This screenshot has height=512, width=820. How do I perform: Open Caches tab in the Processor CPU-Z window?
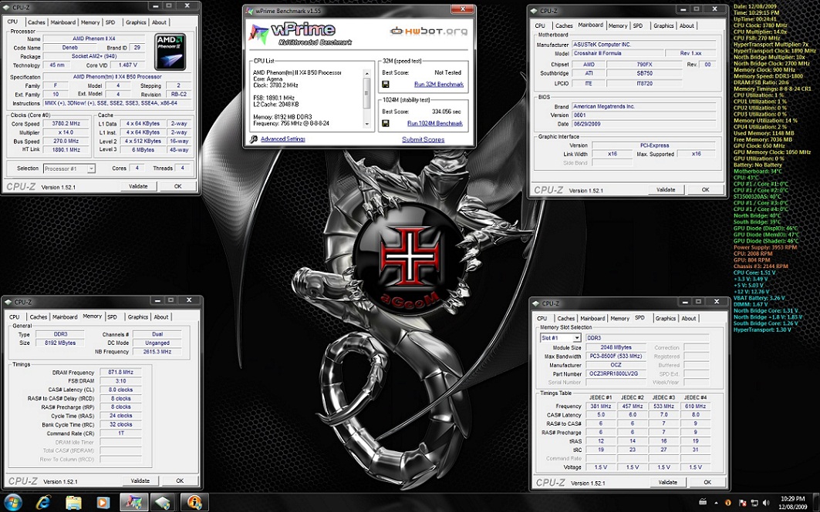(x=36, y=22)
